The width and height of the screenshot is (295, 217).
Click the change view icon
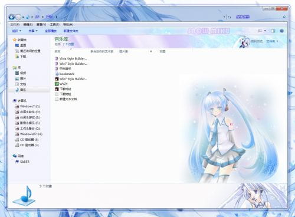(260, 31)
